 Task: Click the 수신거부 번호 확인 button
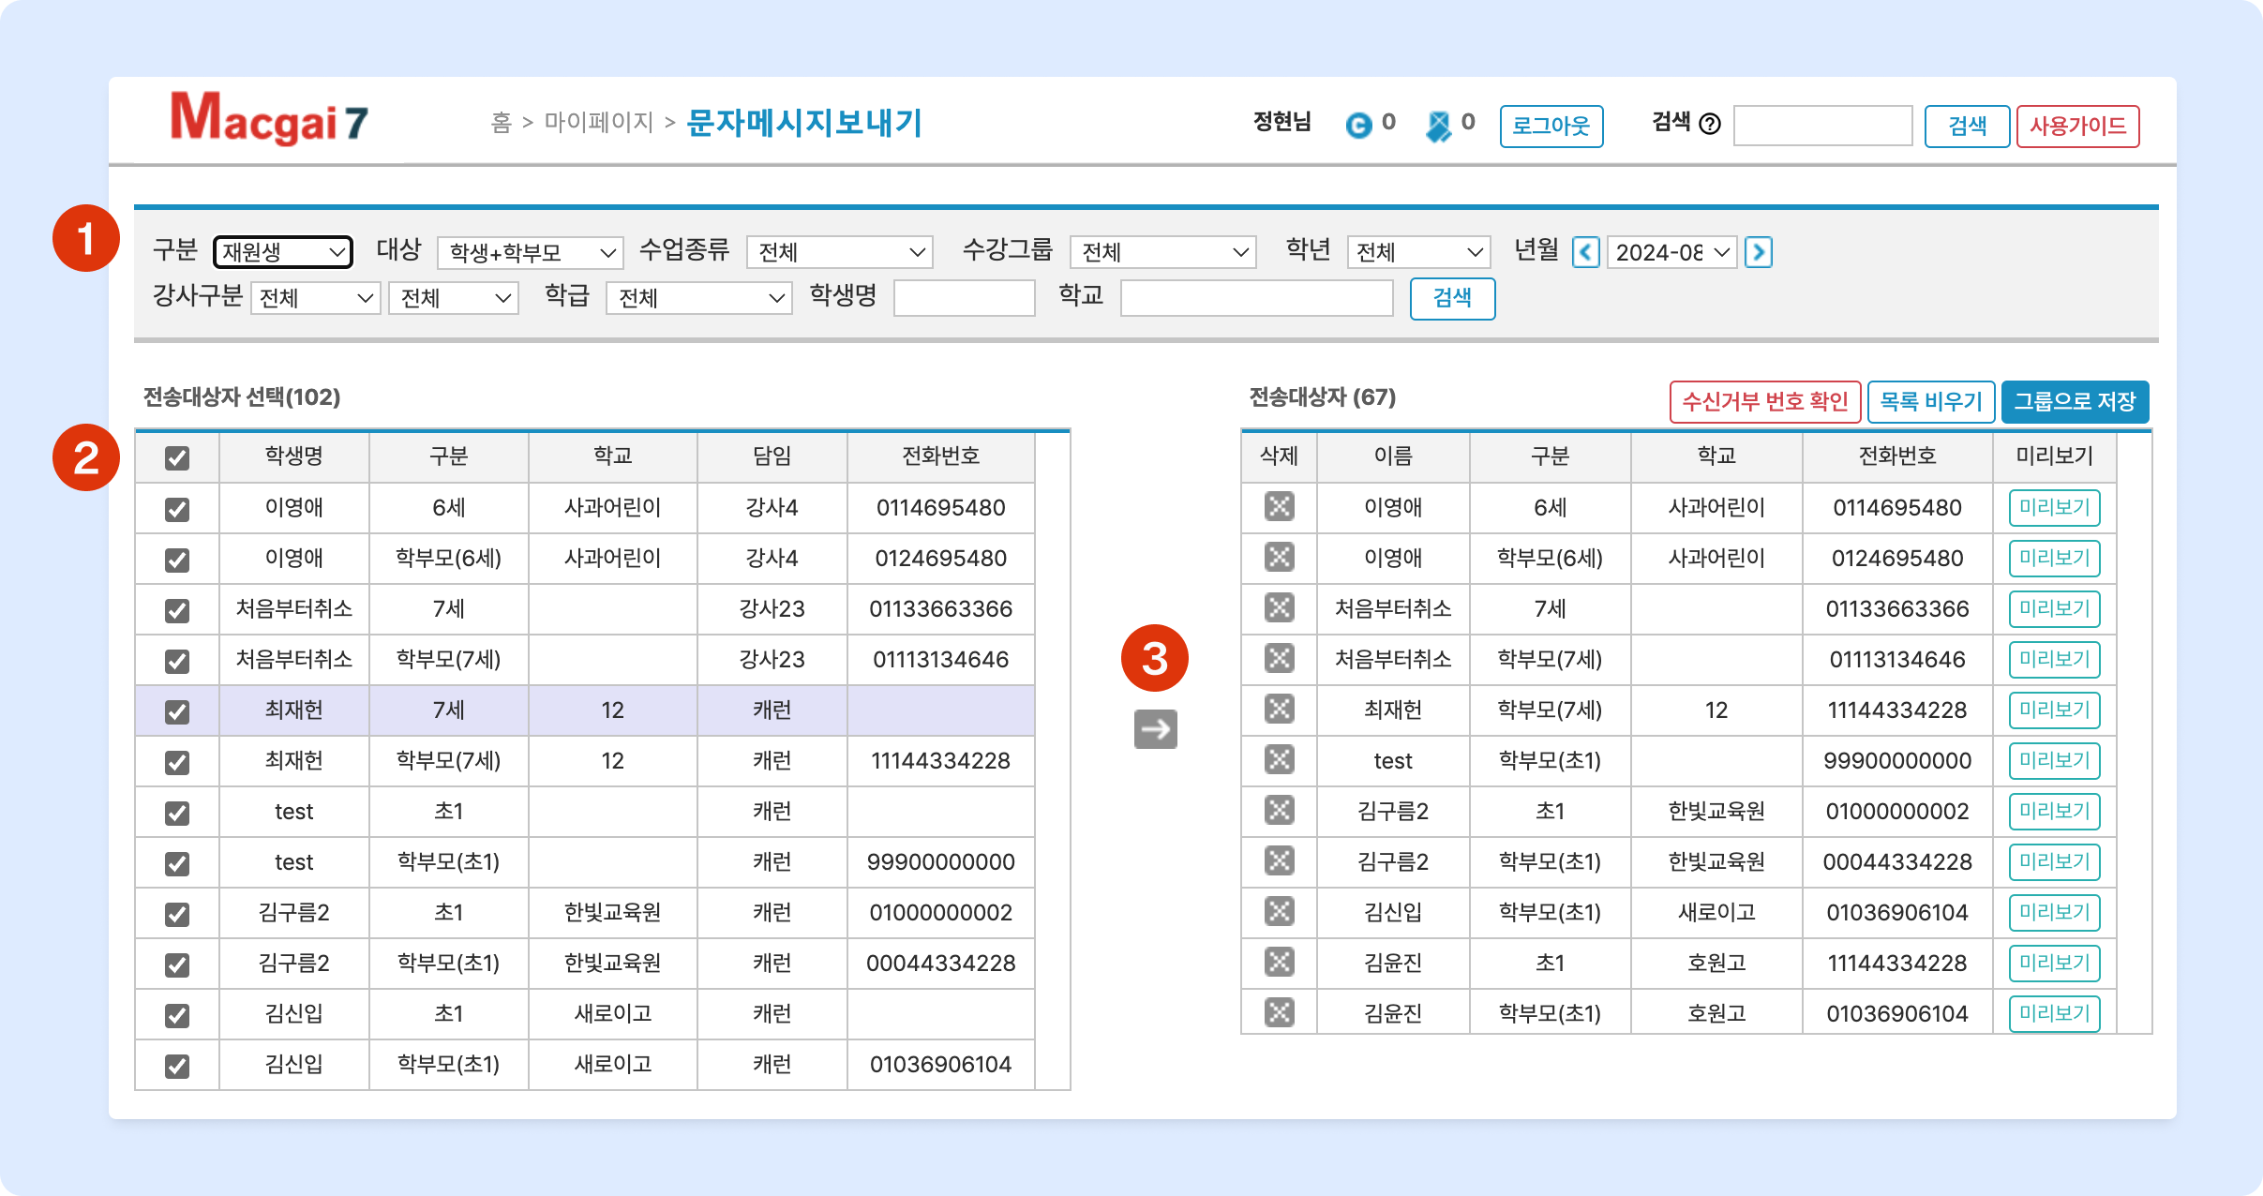[1764, 402]
